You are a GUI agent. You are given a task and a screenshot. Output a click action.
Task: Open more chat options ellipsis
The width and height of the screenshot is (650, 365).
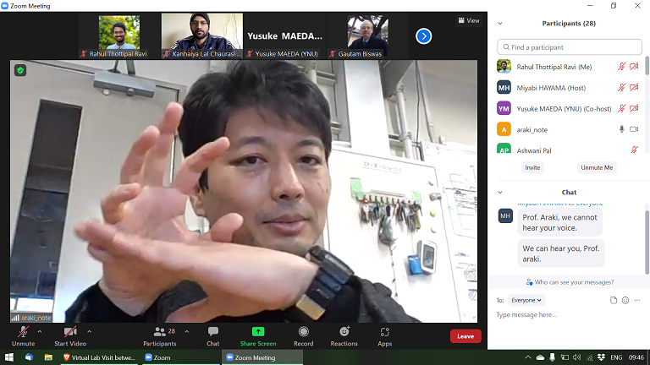[x=638, y=300]
